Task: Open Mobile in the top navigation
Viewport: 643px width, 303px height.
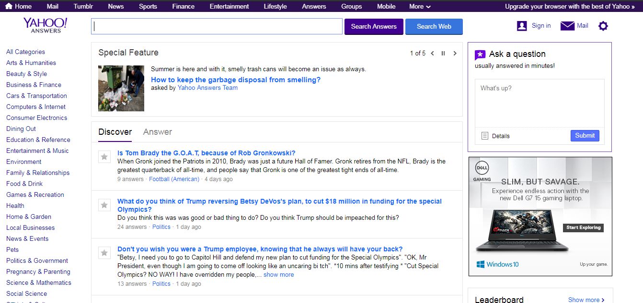Action: (x=386, y=6)
